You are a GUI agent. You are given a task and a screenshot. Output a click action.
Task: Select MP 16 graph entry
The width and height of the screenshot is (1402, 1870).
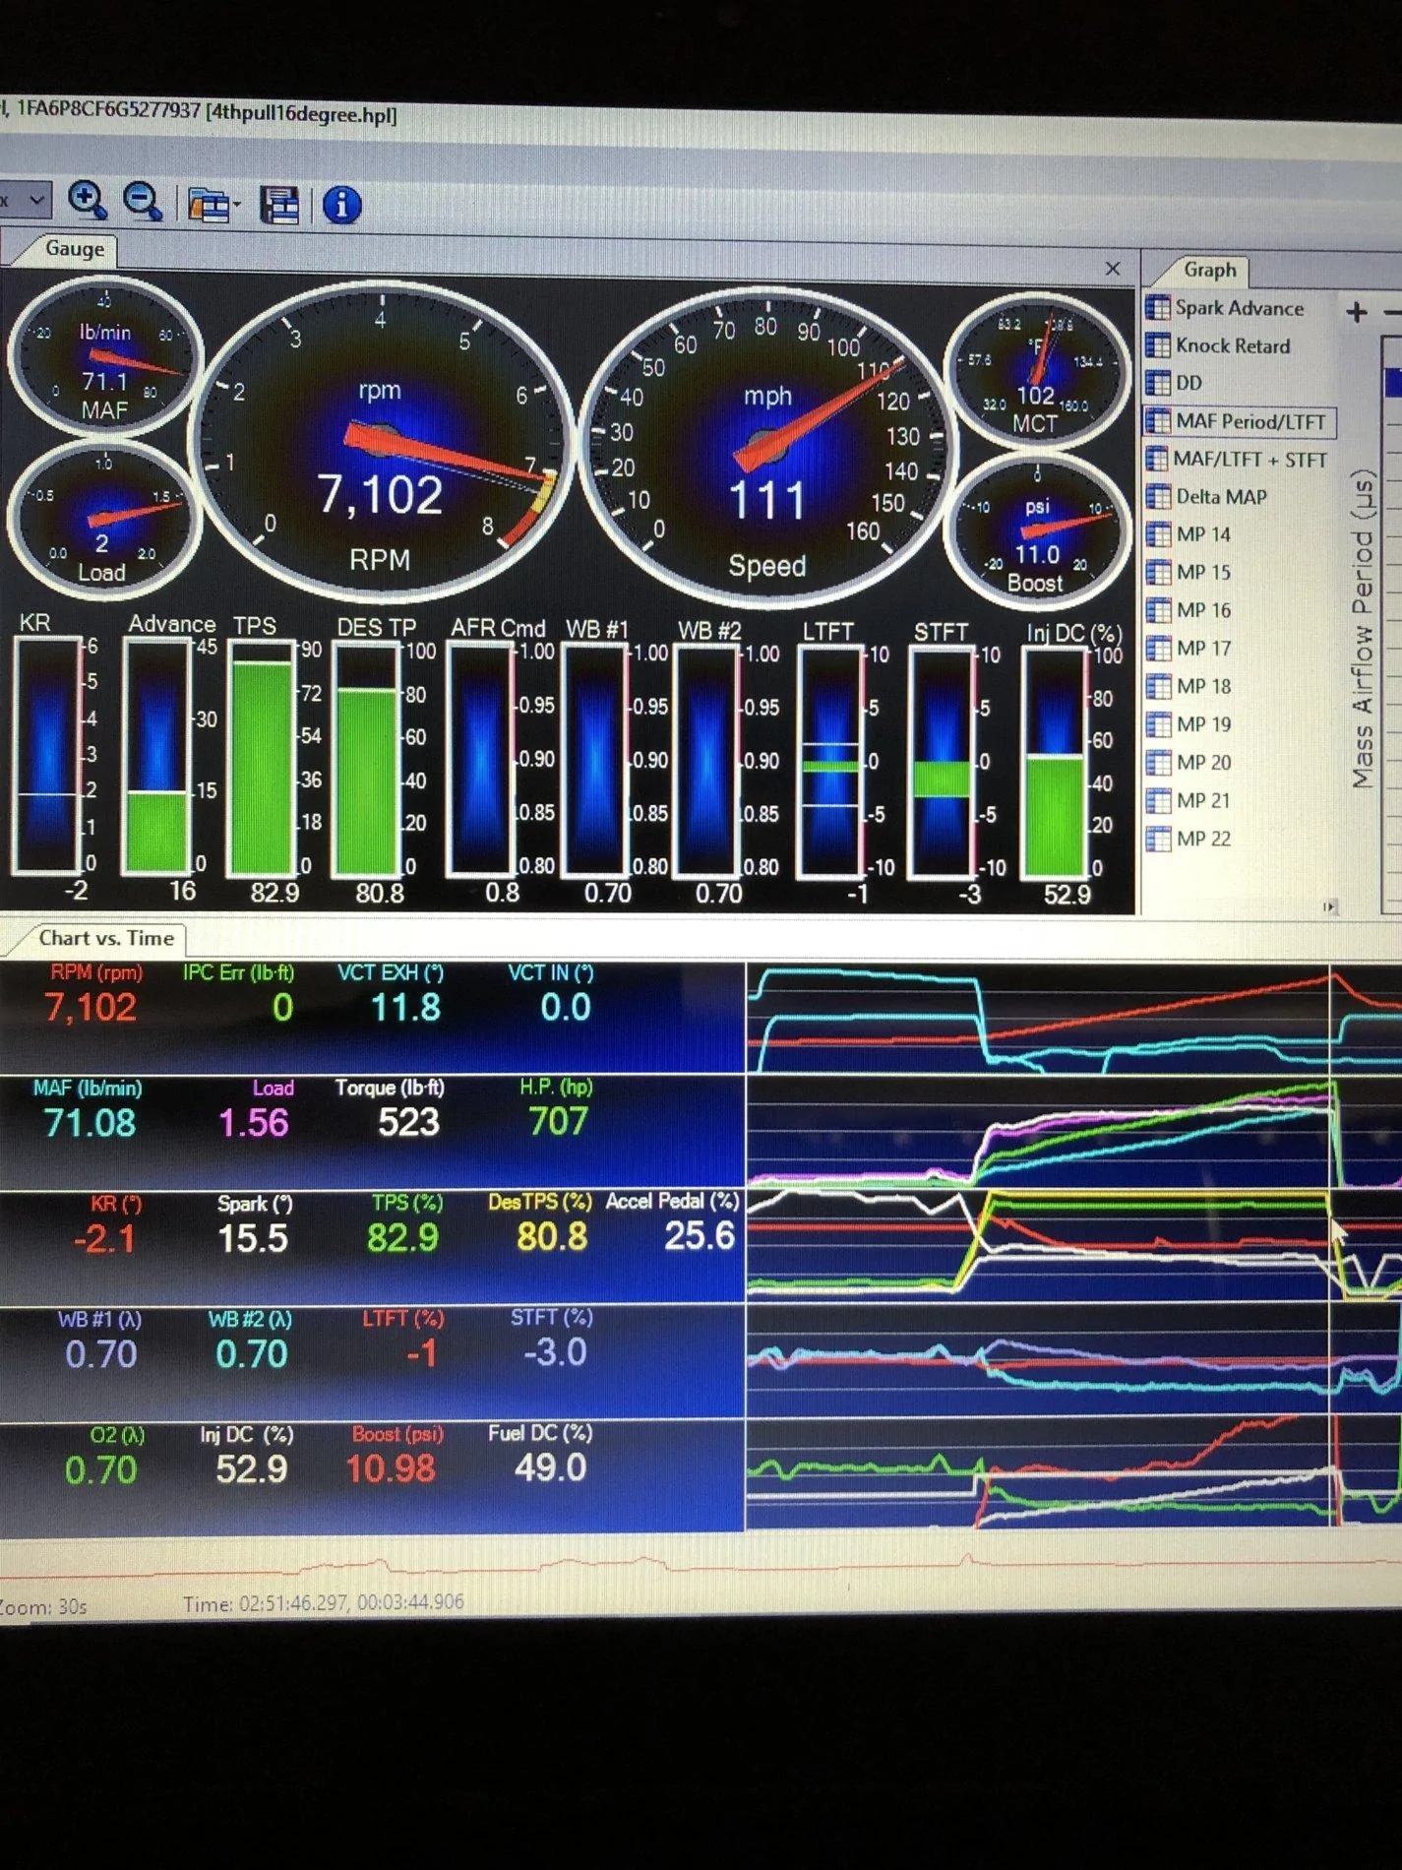1203,610
